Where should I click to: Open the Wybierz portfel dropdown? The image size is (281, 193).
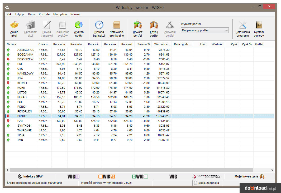coord(205,30)
